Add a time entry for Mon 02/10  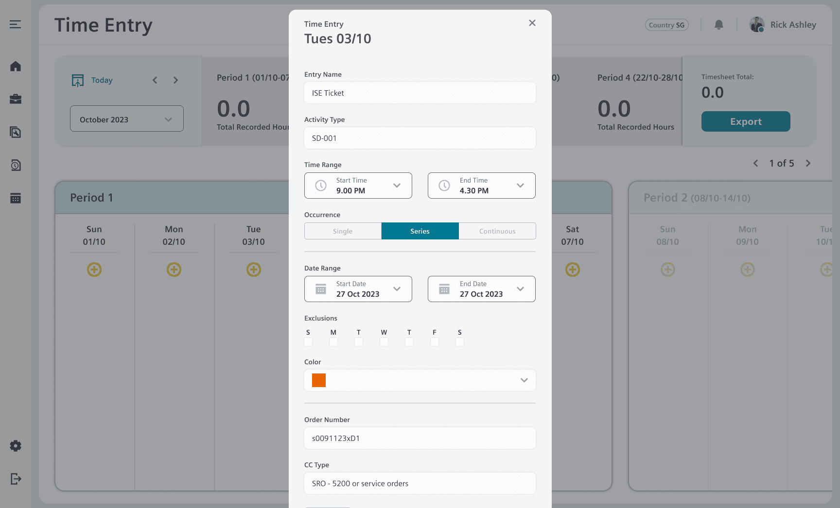(174, 270)
